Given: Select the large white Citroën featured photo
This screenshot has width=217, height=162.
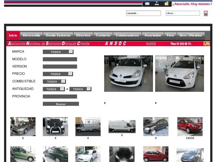Looking at the screenshot, I should [179, 73].
